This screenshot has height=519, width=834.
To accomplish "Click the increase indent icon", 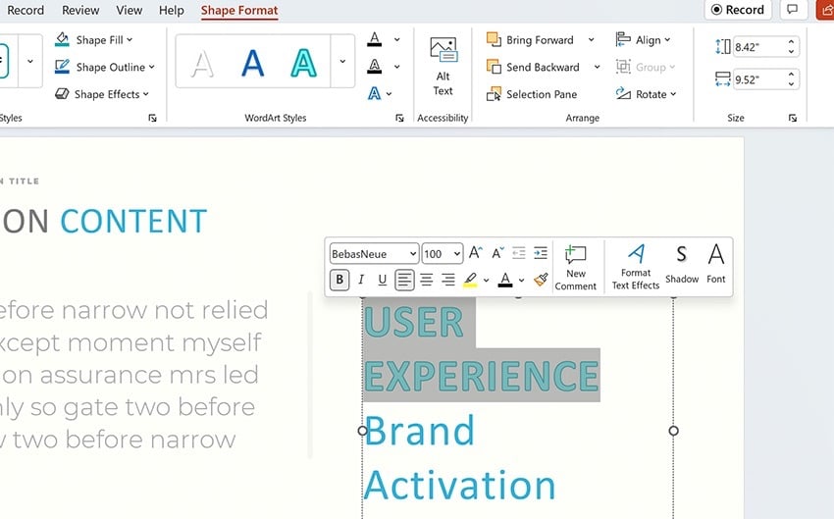I will [x=541, y=254].
